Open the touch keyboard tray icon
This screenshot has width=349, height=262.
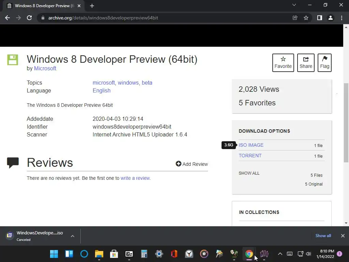290,254
